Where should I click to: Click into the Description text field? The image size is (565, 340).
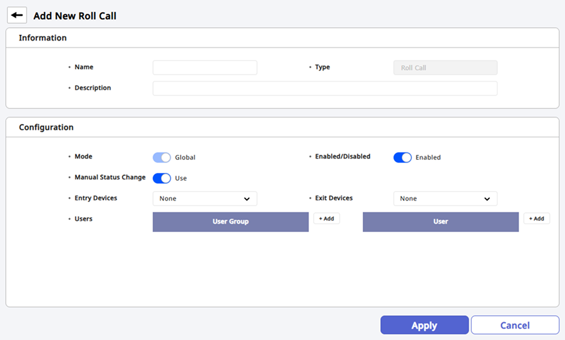(x=325, y=89)
